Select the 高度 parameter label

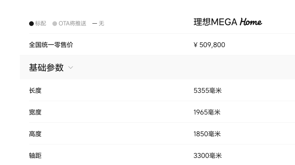(x=35, y=134)
